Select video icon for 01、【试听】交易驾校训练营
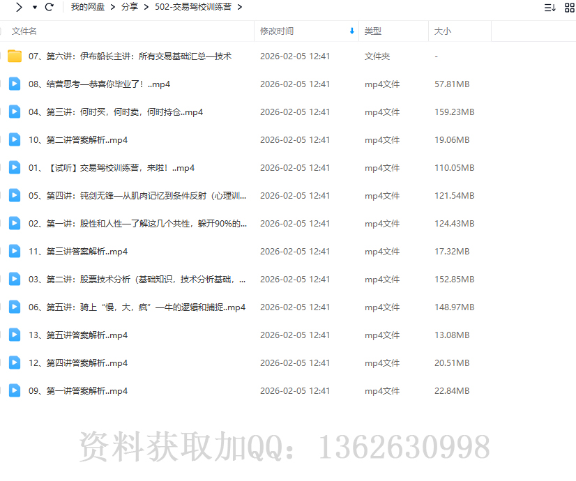576x481 pixels. [x=15, y=168]
